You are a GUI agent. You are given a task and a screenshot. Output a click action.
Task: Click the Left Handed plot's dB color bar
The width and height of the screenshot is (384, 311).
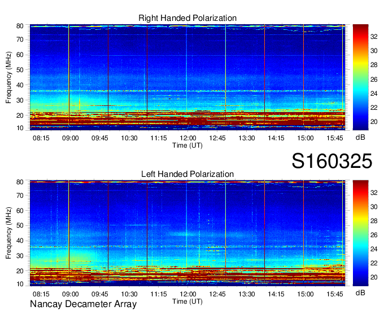pyautogui.click(x=360, y=233)
